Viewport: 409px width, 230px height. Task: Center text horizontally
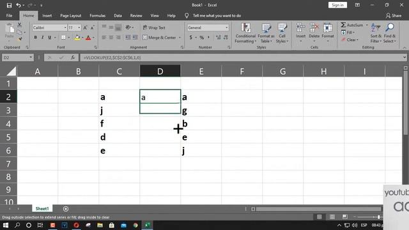111,38
